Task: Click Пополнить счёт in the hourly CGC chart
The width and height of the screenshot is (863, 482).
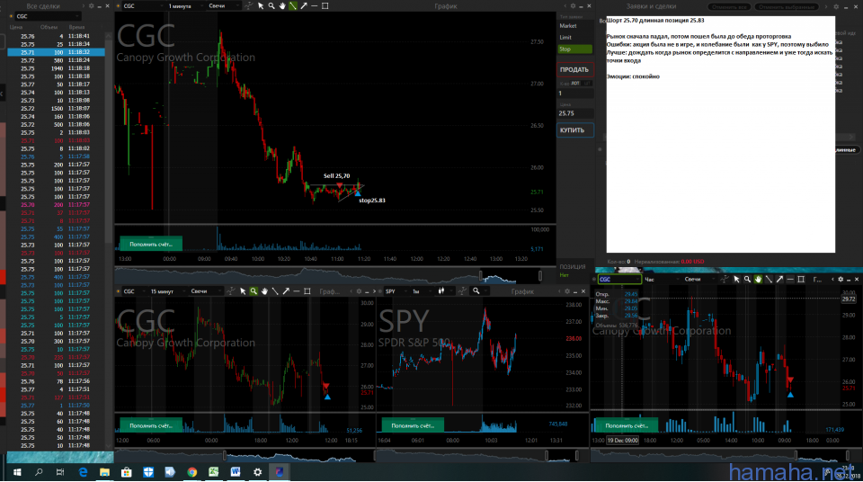Action: pos(627,425)
